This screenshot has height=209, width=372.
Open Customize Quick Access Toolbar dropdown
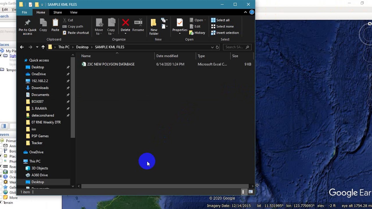42,5
